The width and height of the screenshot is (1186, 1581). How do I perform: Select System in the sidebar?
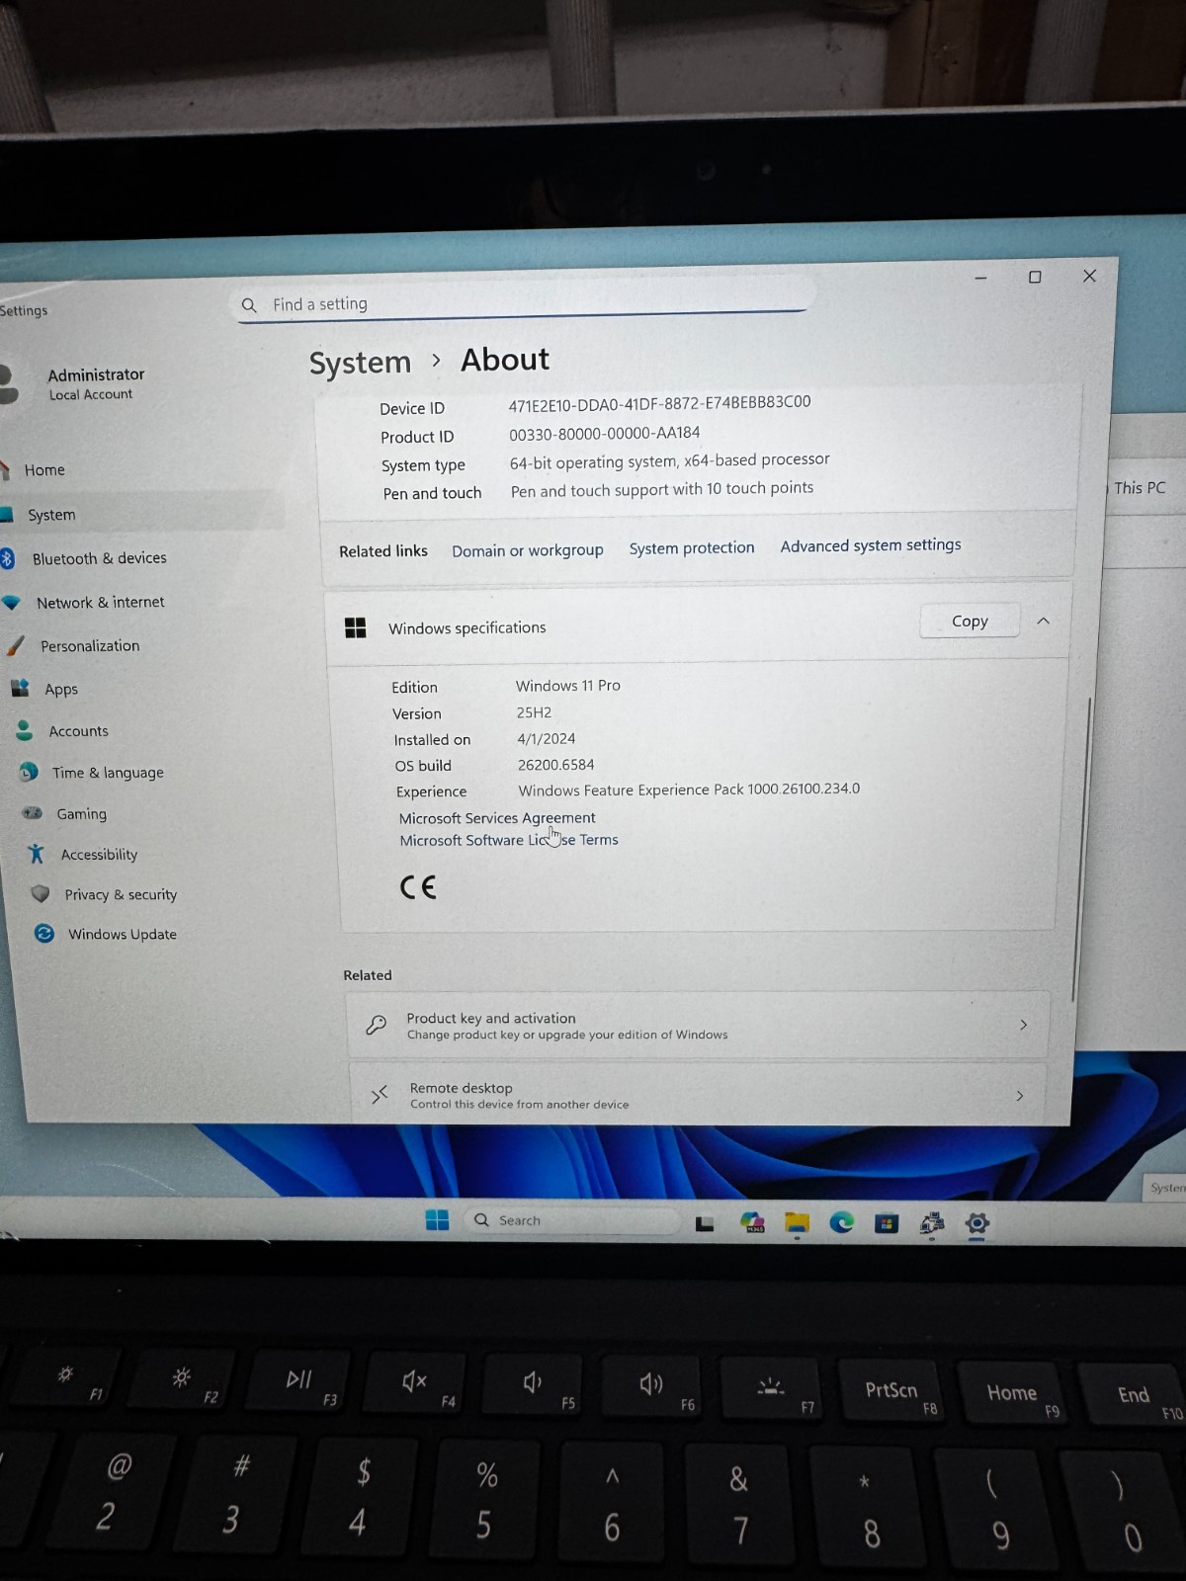tap(51, 515)
